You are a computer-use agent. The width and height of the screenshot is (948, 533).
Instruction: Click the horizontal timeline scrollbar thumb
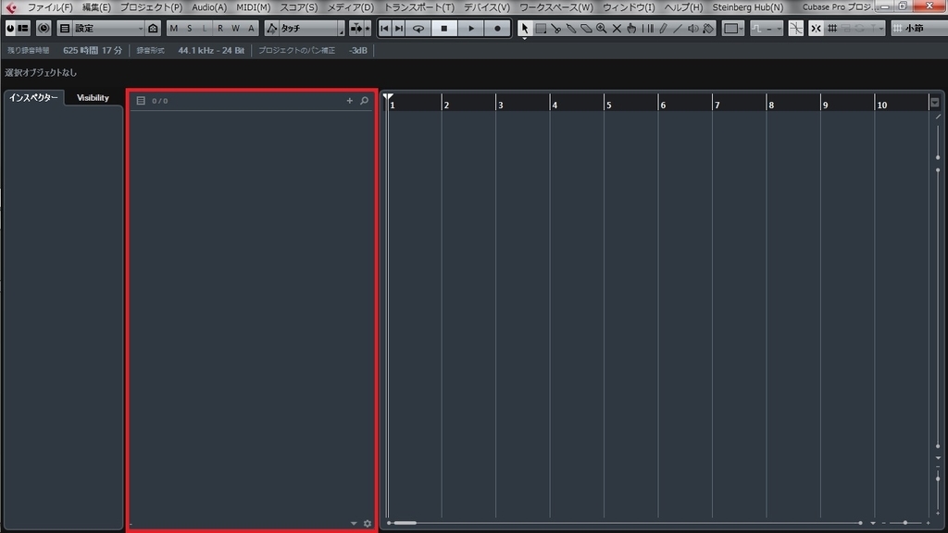405,523
